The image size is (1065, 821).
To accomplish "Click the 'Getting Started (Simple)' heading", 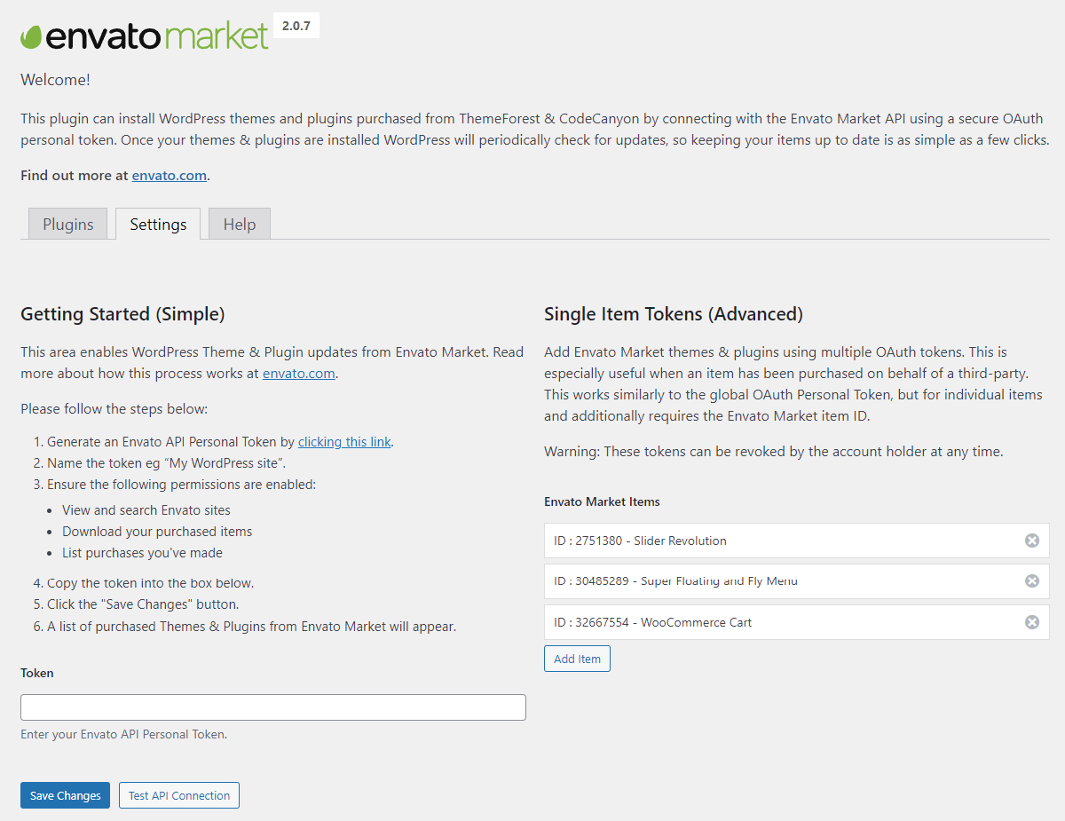I will (122, 314).
